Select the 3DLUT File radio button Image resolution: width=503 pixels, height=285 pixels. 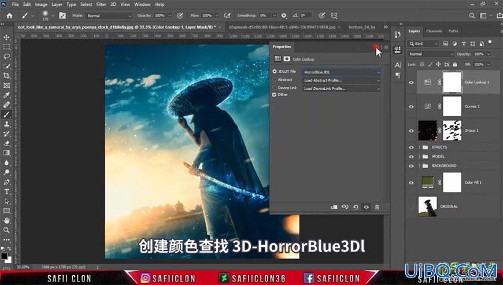click(x=275, y=72)
